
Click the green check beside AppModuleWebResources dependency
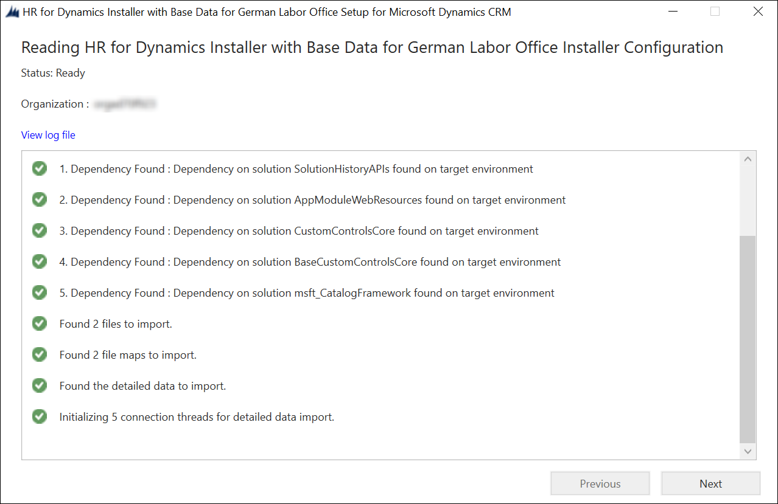[40, 199]
